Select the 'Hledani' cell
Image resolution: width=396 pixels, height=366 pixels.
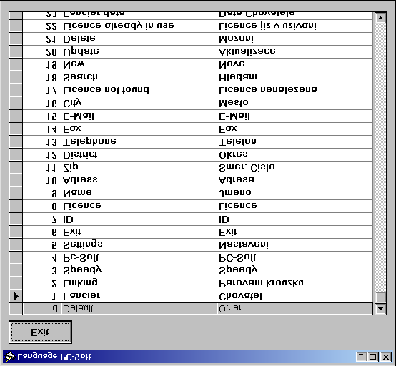[x=294, y=77]
